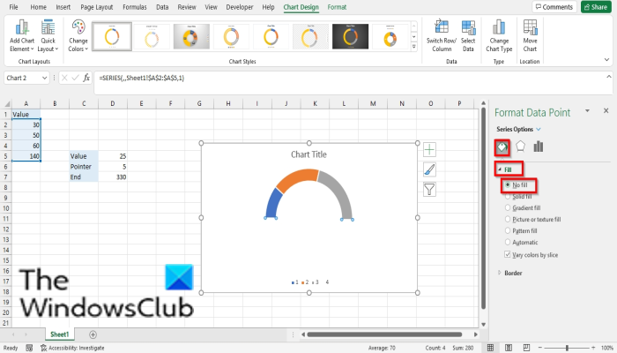This screenshot has height=353, width=617.
Task: Open Quick Layout gallery
Action: (48, 36)
